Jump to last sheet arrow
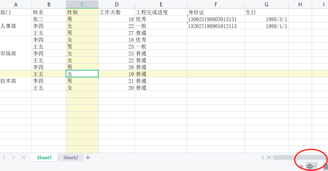 click(x=23, y=158)
